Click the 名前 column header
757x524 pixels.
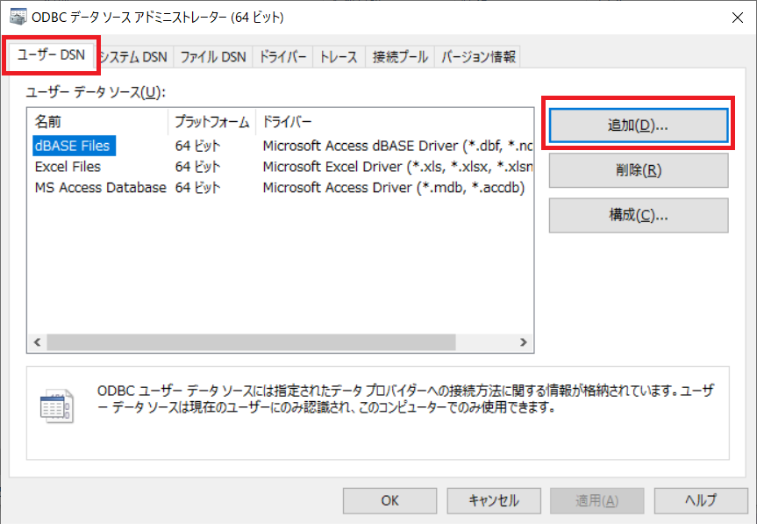coord(98,122)
